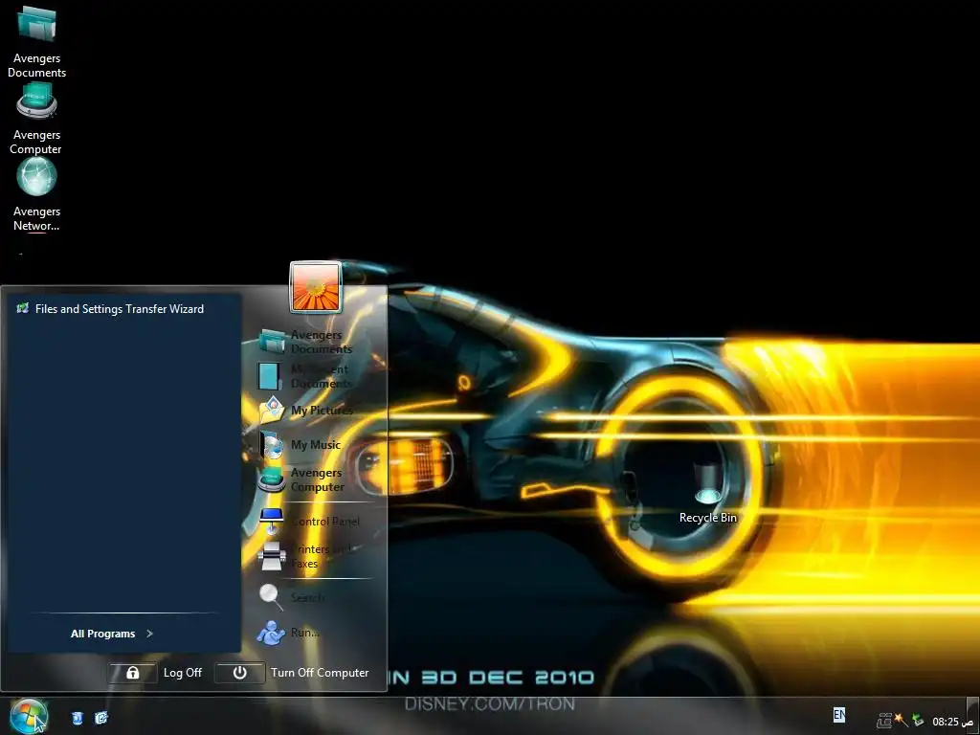Screen dimensions: 980x735
Task: Open Avengers Computer in the Start menu
Action: 302,479
